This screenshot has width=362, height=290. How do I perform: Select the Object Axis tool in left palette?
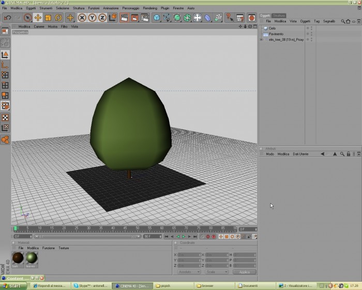[x=5, y=65]
